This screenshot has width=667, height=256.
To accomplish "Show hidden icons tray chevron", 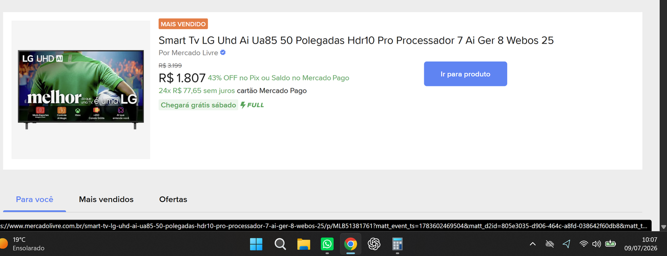I will pyautogui.click(x=533, y=244).
